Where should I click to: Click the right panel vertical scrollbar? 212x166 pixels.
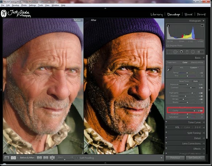click(x=207, y=97)
